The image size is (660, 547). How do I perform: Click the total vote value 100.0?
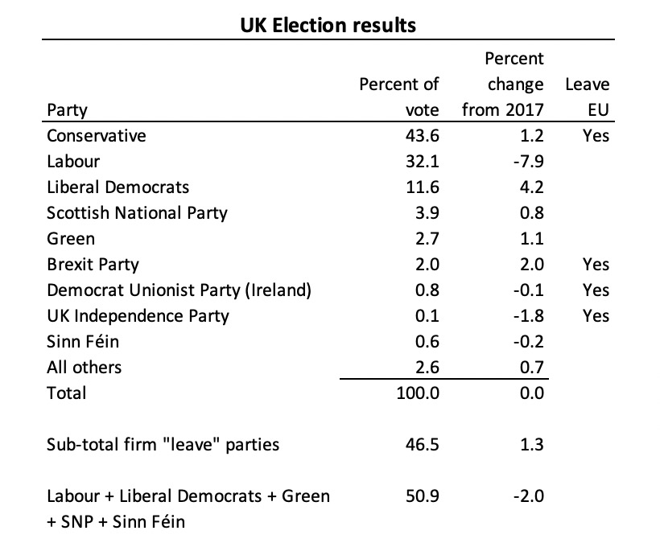click(419, 393)
